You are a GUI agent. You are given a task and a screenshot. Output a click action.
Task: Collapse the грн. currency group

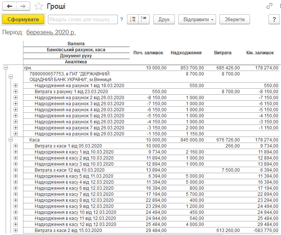click(6, 68)
